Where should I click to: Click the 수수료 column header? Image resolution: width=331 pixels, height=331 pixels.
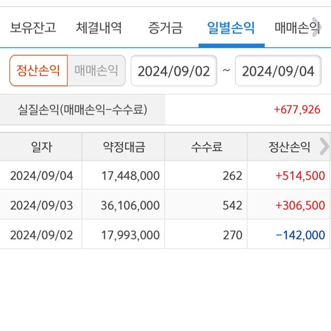coord(206,147)
